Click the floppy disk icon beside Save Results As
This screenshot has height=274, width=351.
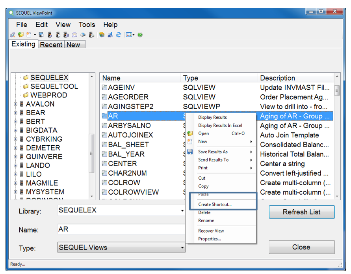click(x=190, y=152)
